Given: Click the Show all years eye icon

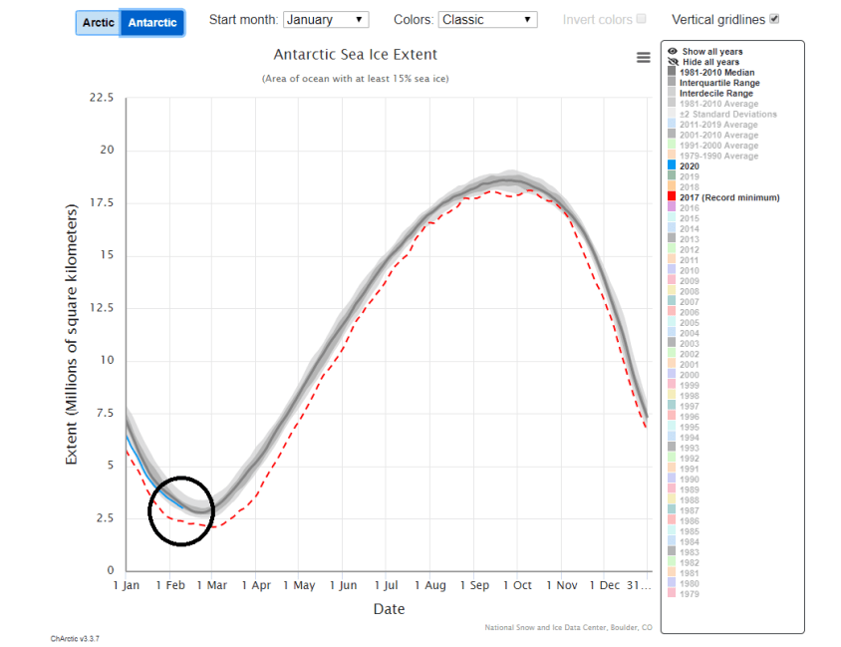Looking at the screenshot, I should [671, 51].
